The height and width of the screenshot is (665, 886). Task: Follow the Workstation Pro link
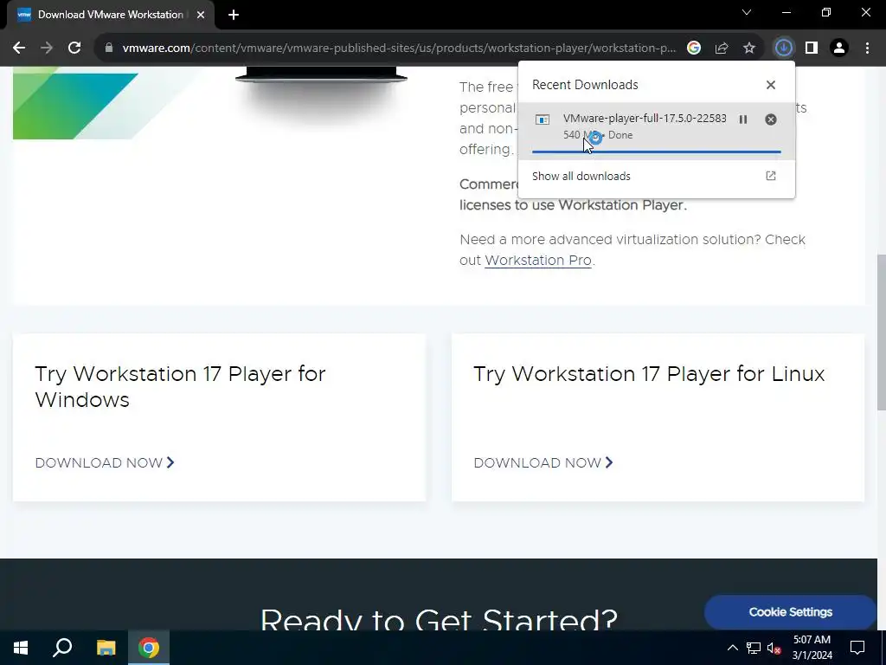[538, 260]
